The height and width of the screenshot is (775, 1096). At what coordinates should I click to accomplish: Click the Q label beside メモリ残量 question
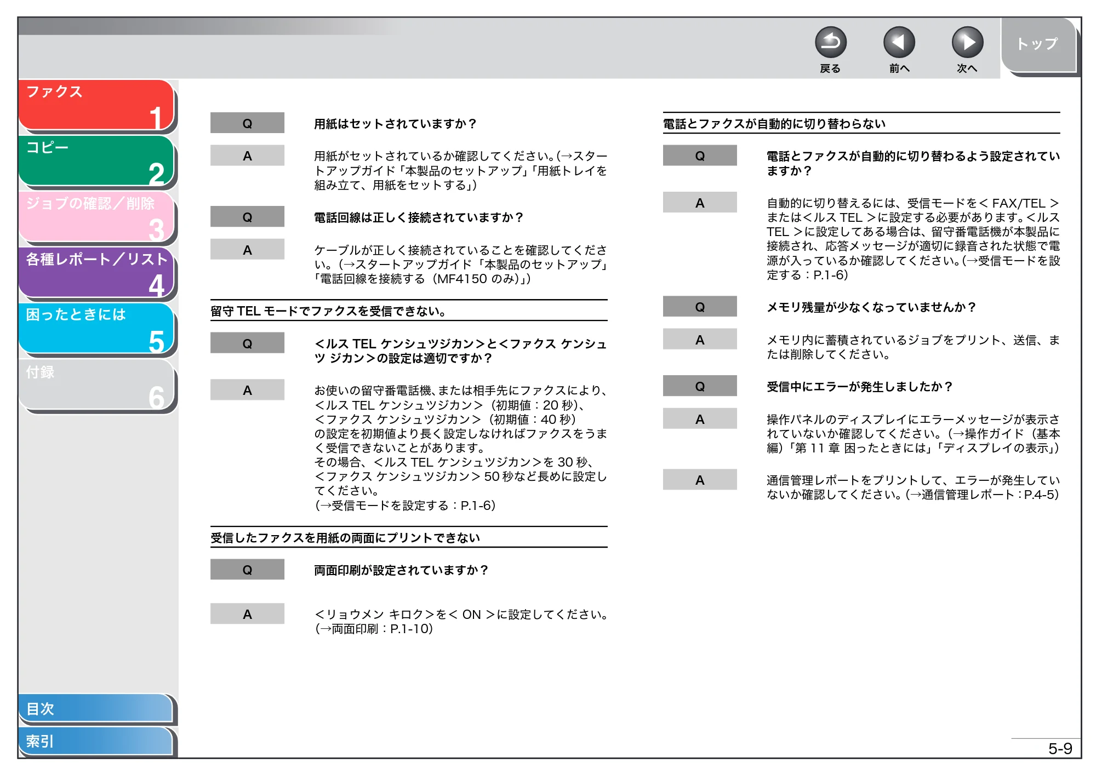pyautogui.click(x=700, y=307)
